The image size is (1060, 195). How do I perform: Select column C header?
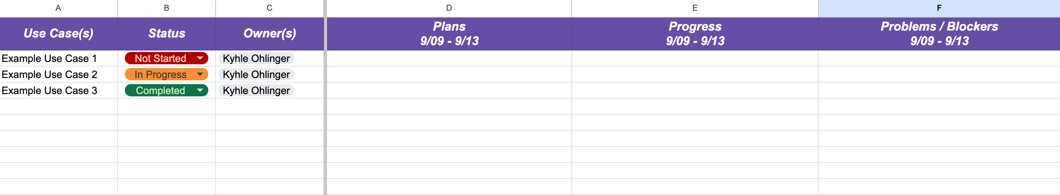tap(270, 8)
